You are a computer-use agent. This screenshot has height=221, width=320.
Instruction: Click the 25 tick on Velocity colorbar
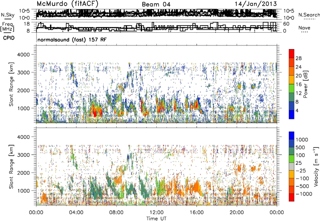tap(299, 163)
